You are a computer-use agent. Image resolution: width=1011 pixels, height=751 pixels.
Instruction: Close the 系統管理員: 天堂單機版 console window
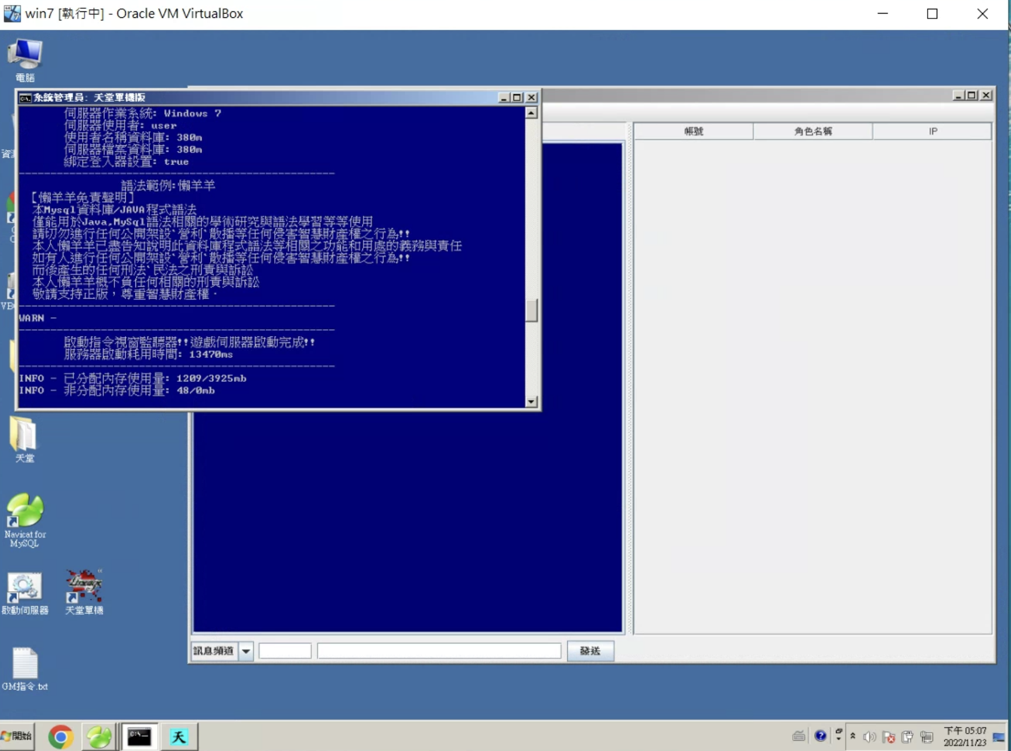click(x=532, y=98)
